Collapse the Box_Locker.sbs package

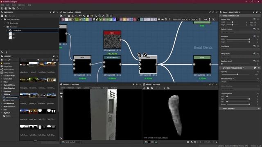pyautogui.click(x=2, y=20)
